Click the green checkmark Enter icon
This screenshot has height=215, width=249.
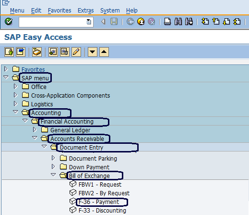tap(9, 22)
